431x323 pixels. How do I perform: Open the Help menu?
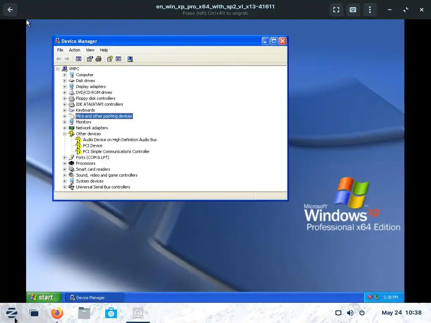tap(104, 50)
